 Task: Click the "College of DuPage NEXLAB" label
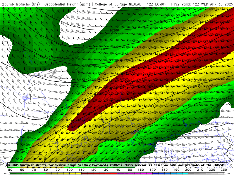click(x=118, y=4)
